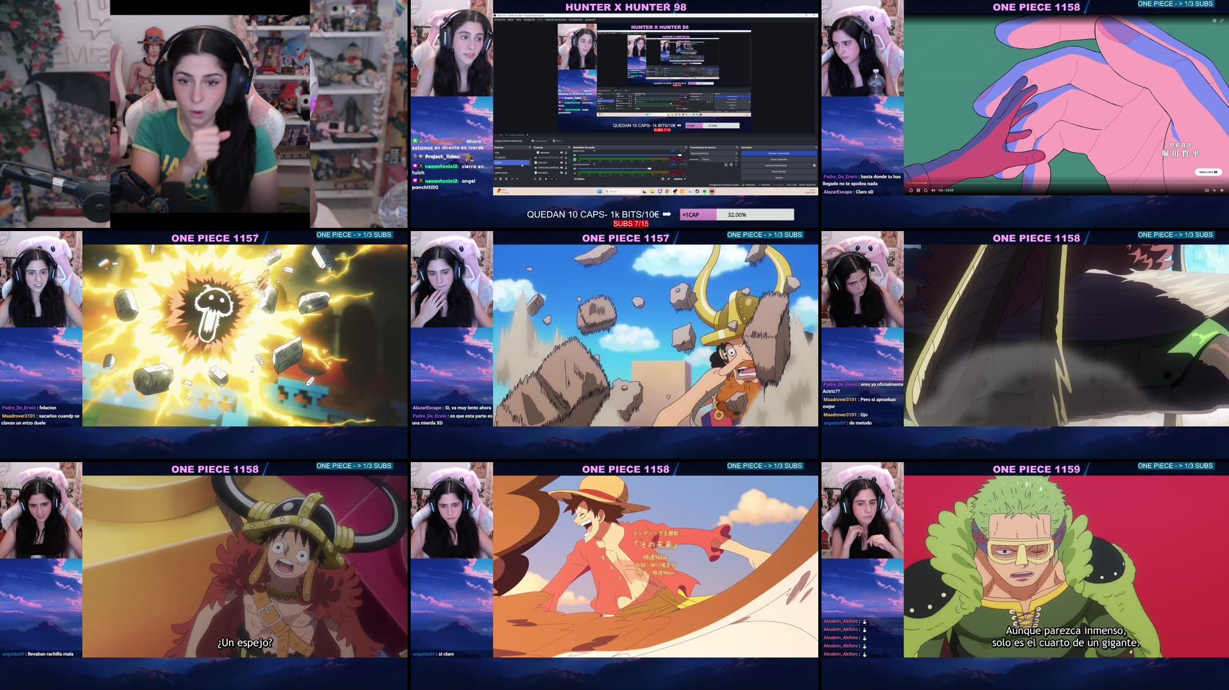
Task: Mute the video player volume icon
Action: pyautogui.click(x=933, y=190)
